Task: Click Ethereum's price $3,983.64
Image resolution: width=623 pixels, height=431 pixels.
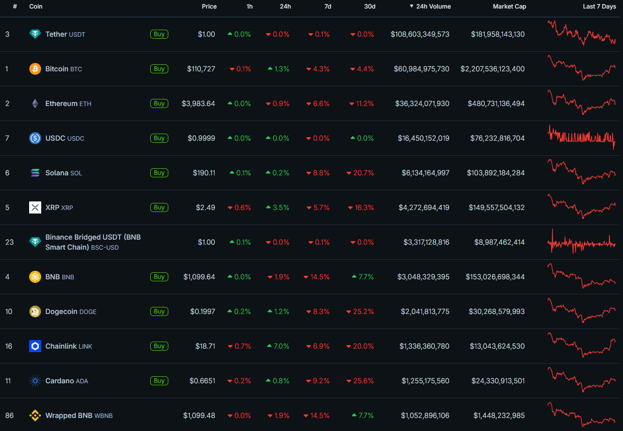Action: point(198,103)
